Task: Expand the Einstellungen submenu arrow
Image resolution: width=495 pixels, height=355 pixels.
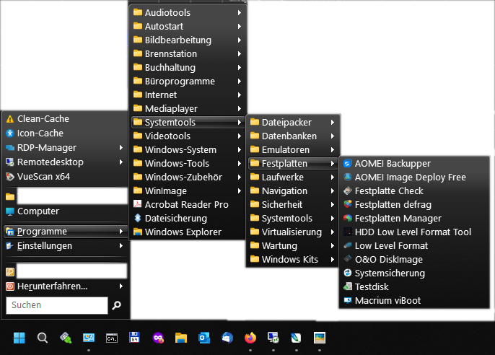Action: [121, 246]
